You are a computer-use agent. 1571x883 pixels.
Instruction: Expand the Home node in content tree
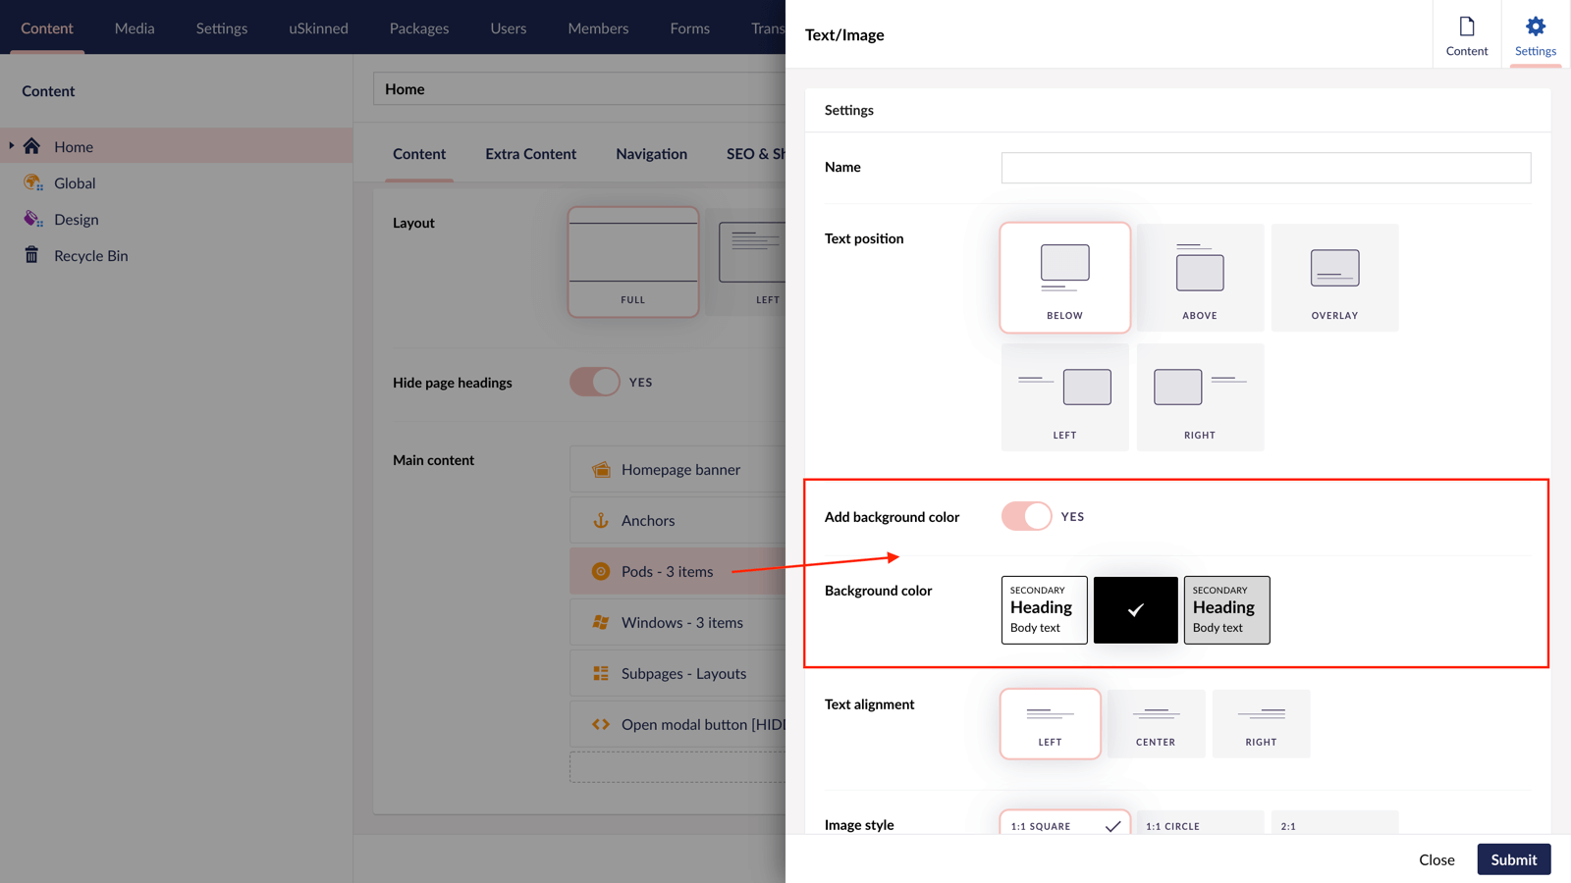point(10,146)
